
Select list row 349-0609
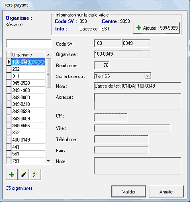tap(28, 119)
